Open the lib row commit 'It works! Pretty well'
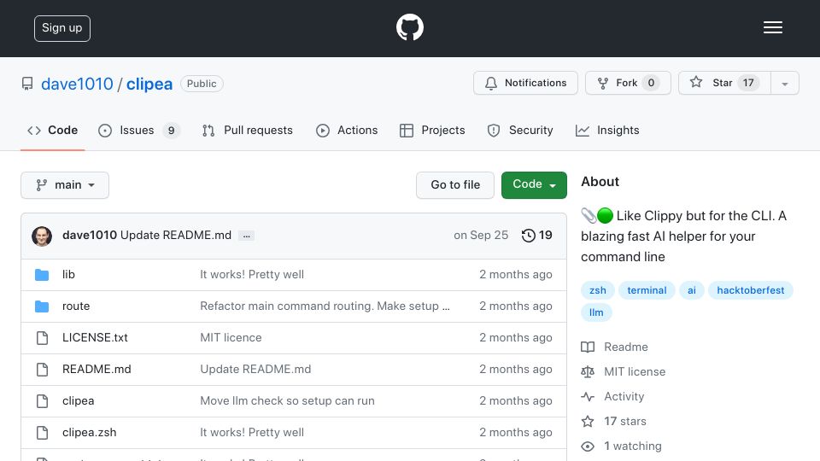 (x=252, y=274)
